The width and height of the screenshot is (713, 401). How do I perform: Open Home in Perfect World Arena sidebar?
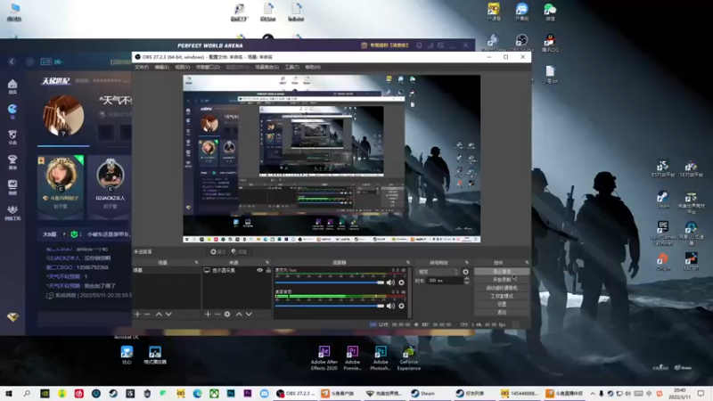pyautogui.click(x=12, y=86)
